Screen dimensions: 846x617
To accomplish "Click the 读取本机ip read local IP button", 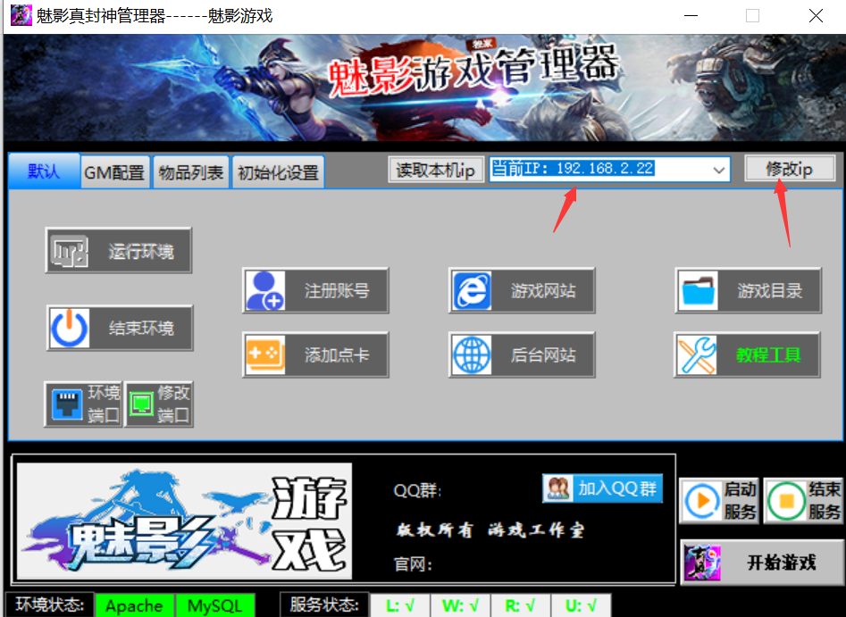I will pos(436,170).
